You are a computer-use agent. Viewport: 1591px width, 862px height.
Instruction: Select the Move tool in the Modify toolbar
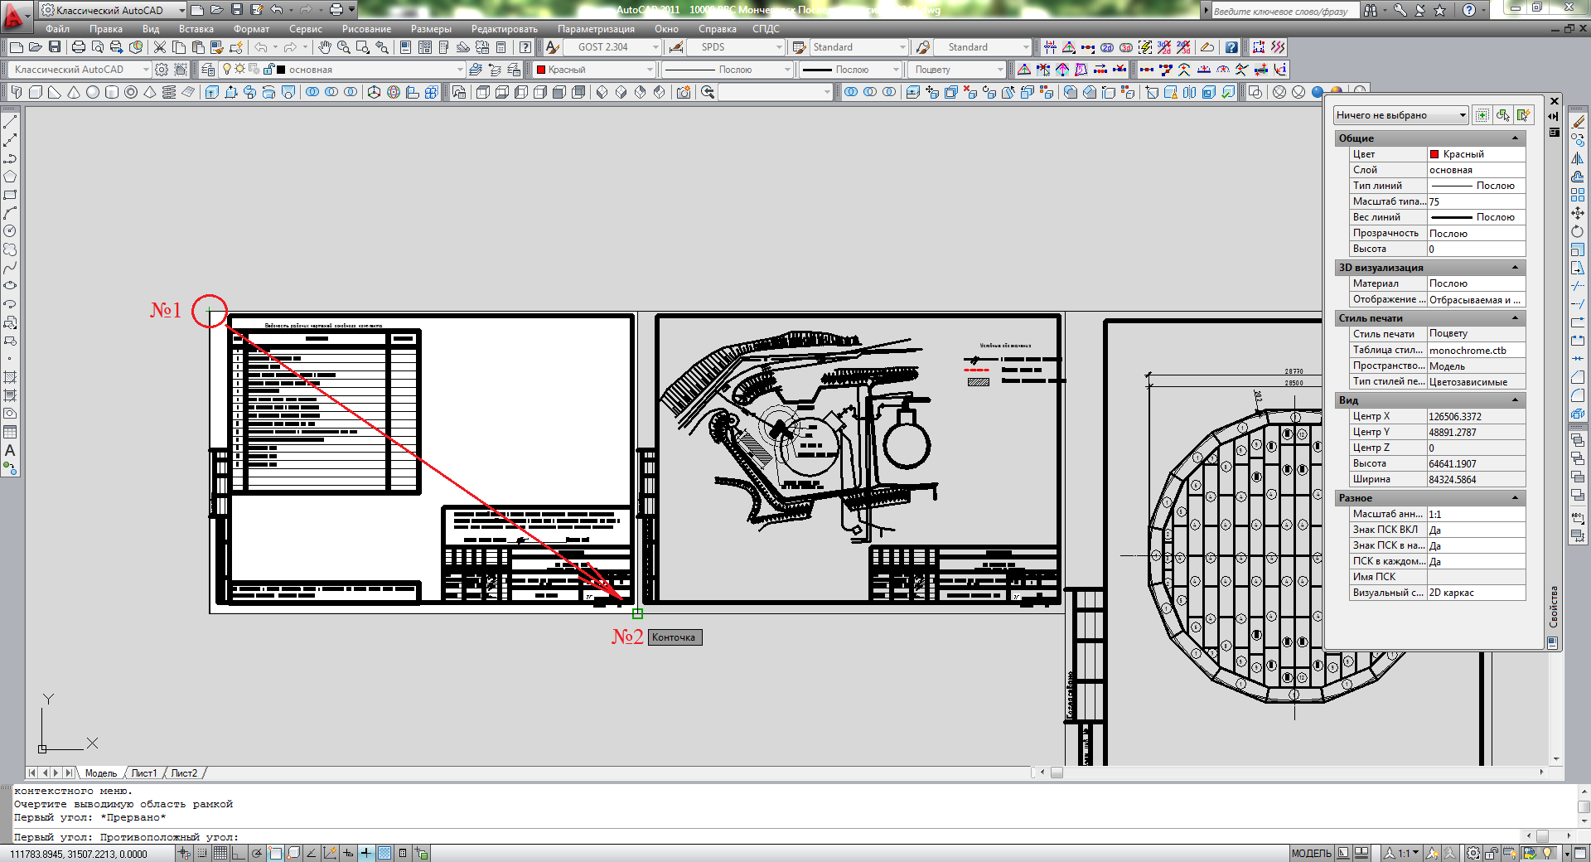(1578, 213)
